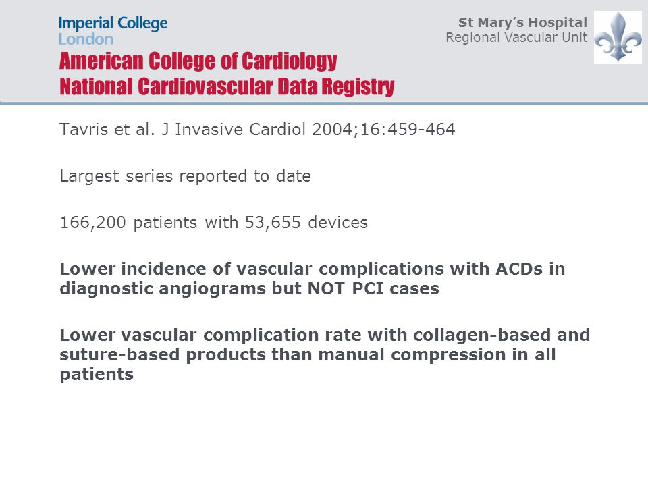The image size is (648, 486).
Task: Click the fleur-de-lis emblem icon
Action: tap(618, 37)
